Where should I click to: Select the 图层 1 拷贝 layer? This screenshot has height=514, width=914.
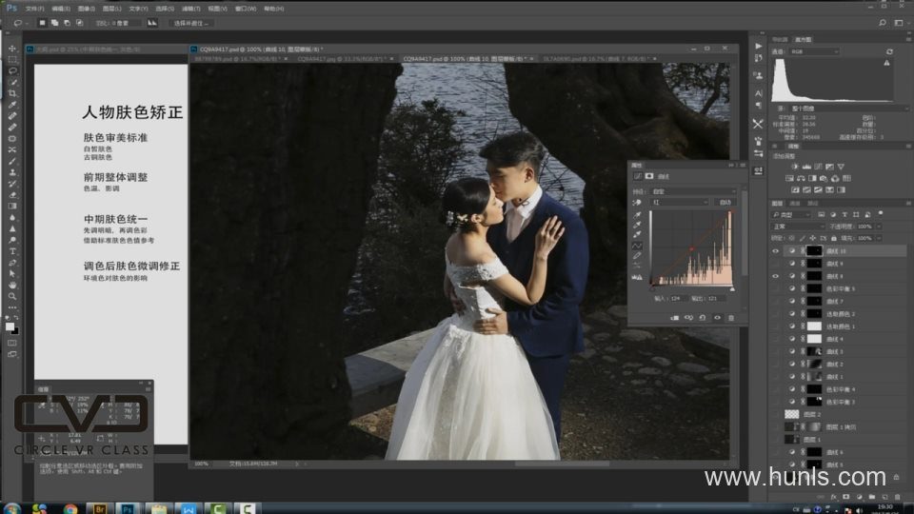pos(840,427)
